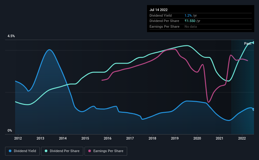
Task: Toggle the Dividend Yield legend button
Action: [x=22, y=151]
